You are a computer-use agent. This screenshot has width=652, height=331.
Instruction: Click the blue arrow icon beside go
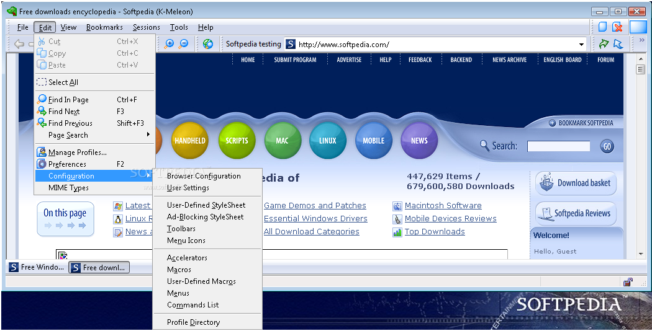coord(618,44)
